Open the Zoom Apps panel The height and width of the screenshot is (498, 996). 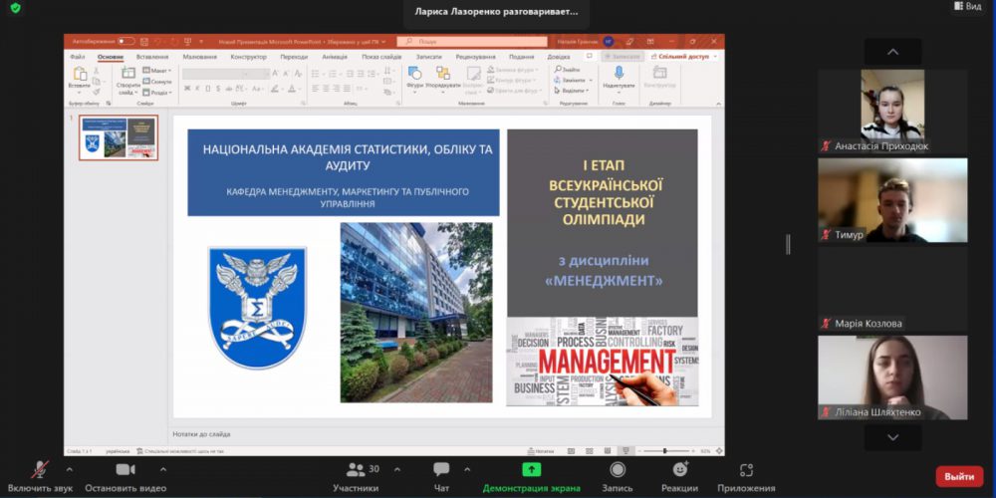746,470
